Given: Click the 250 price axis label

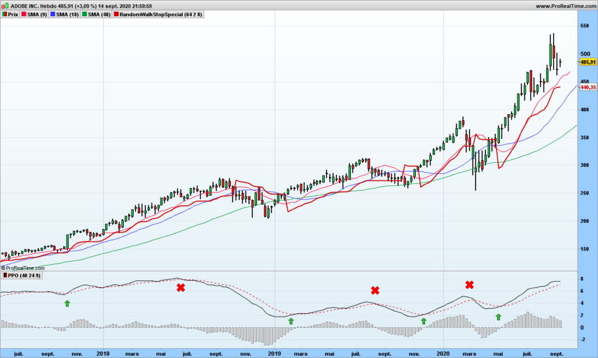Looking at the screenshot, I should pos(585,193).
